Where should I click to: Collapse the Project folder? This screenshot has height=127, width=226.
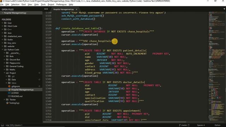pos(4,73)
